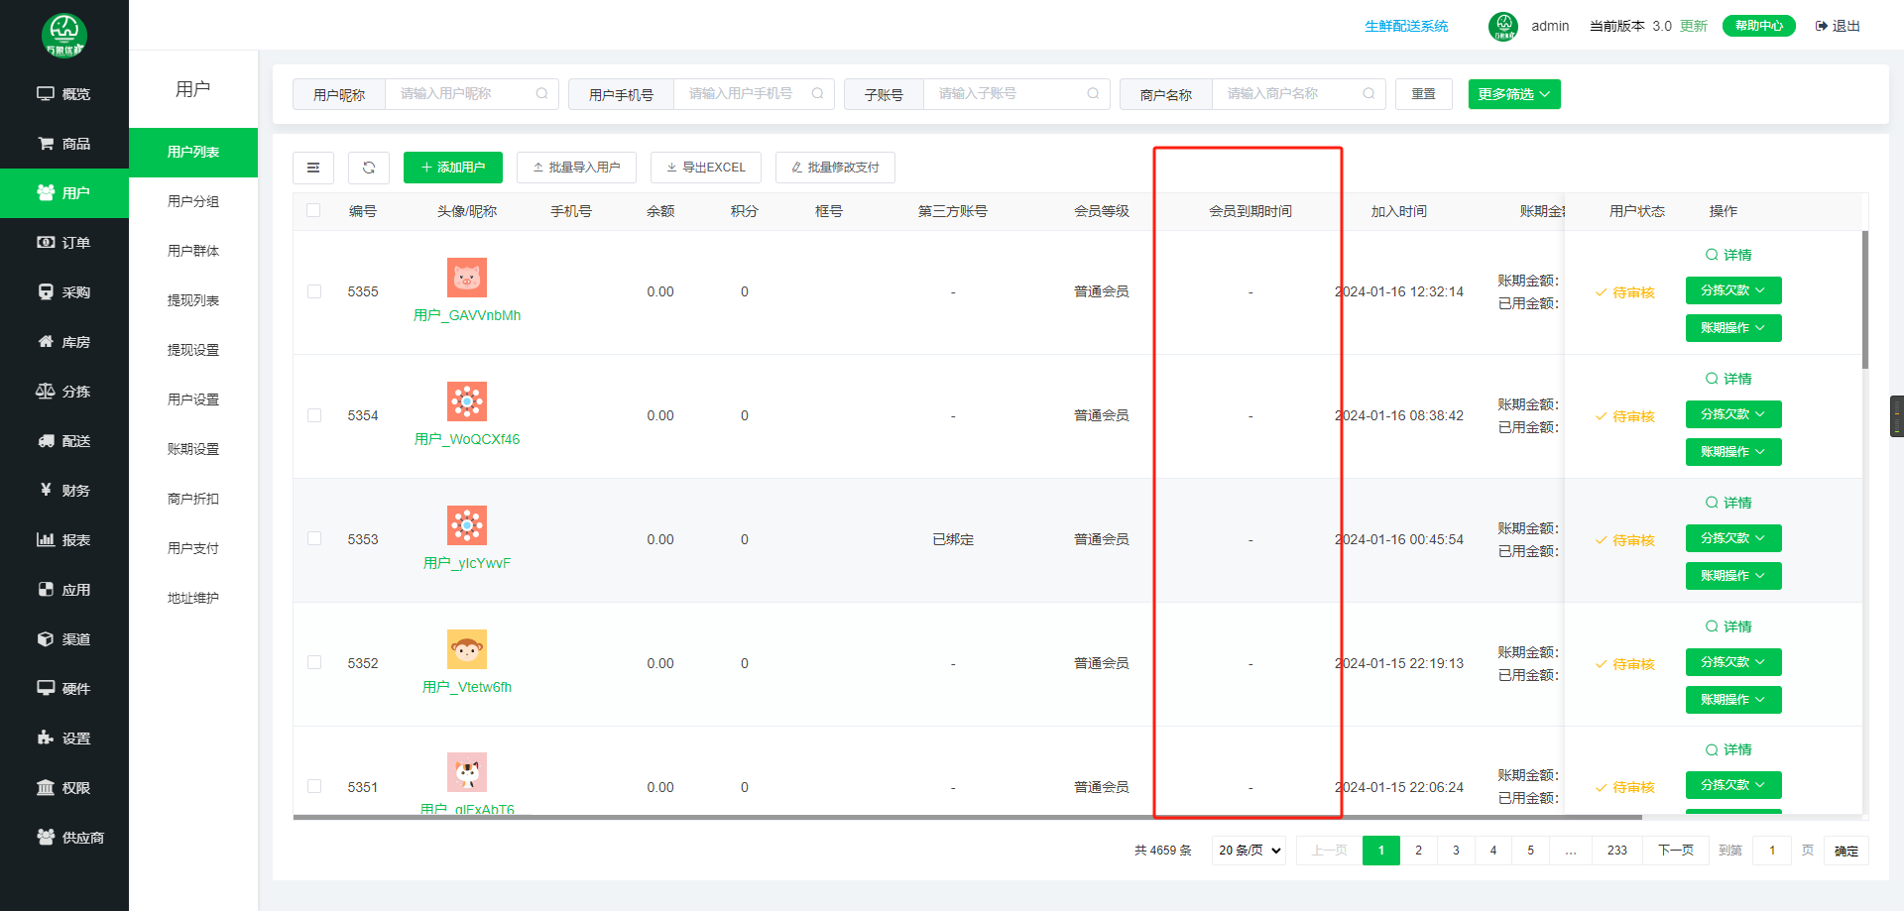The height and width of the screenshot is (911, 1904).
Task: Open the 20 条/页 page size selector
Action: [x=1249, y=851]
